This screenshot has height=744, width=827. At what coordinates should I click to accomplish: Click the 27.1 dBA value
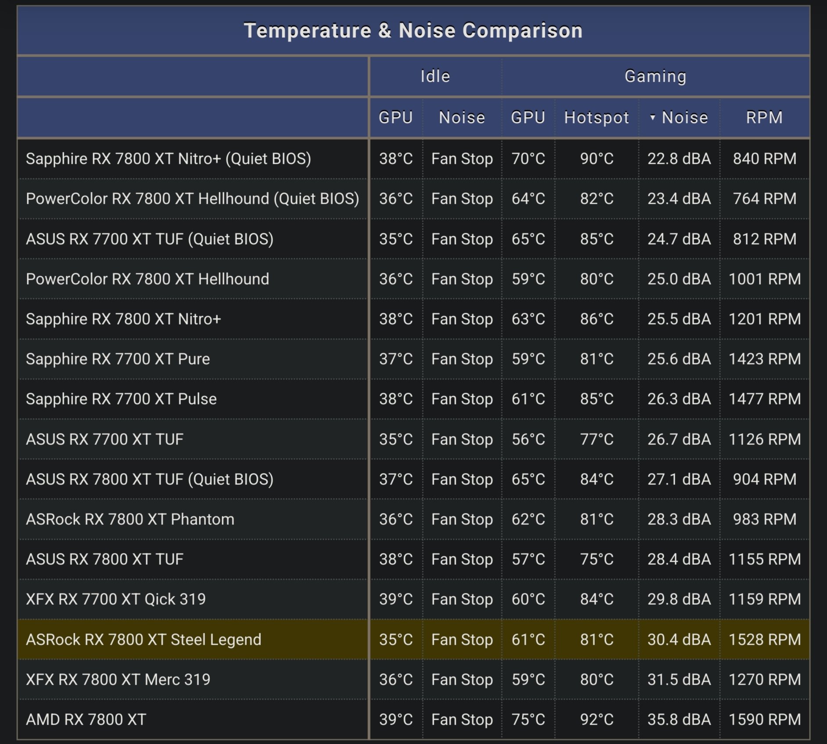tap(679, 479)
